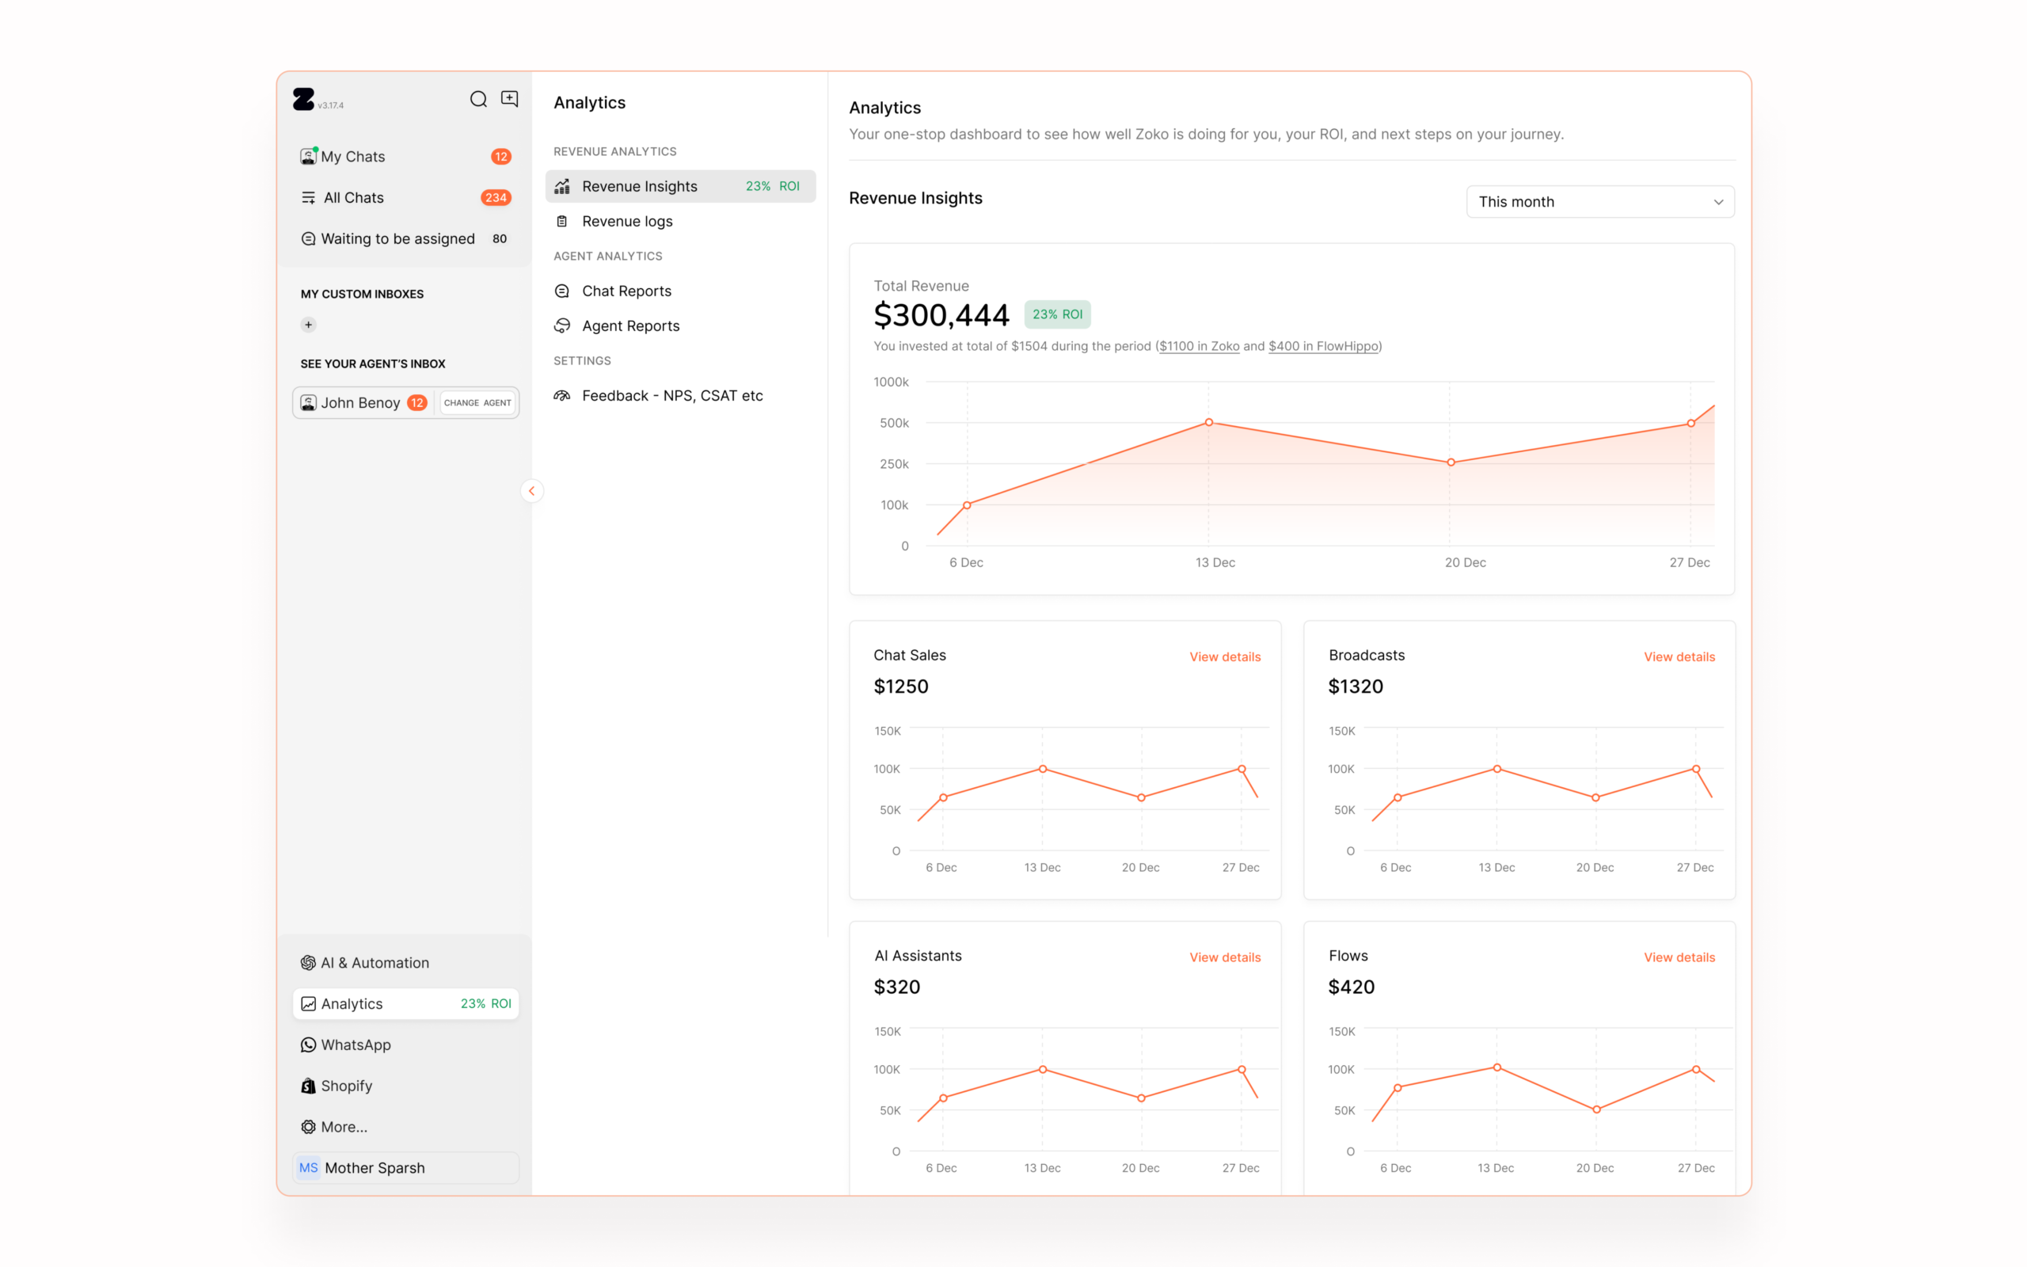Image resolution: width=2027 pixels, height=1267 pixels.
Task: Select Revenue logs menu item
Action: tap(680, 221)
